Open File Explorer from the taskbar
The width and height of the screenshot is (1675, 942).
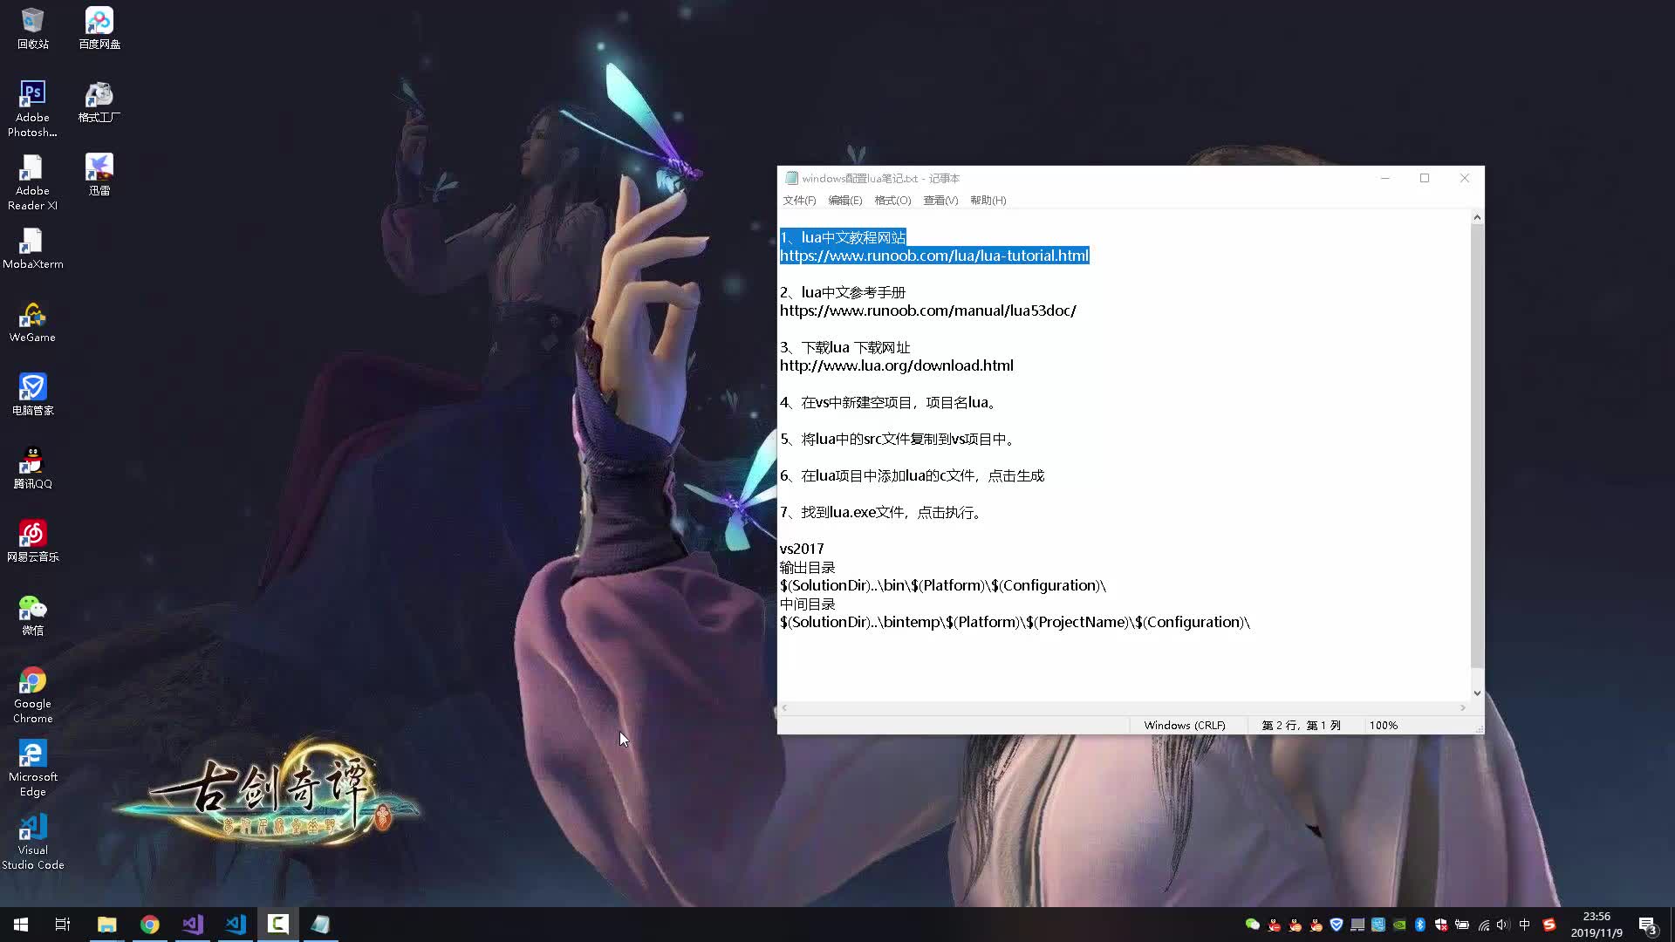coord(106,925)
